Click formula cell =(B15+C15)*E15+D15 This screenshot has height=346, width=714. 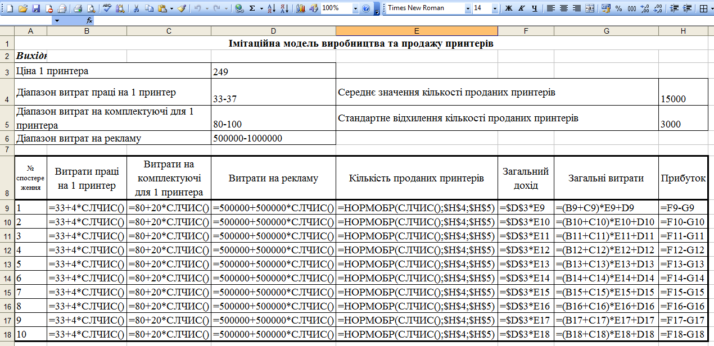(x=606, y=292)
